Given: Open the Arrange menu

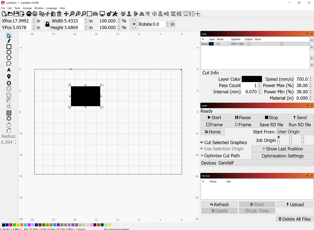Looking at the screenshot, I should coord(27,8).
